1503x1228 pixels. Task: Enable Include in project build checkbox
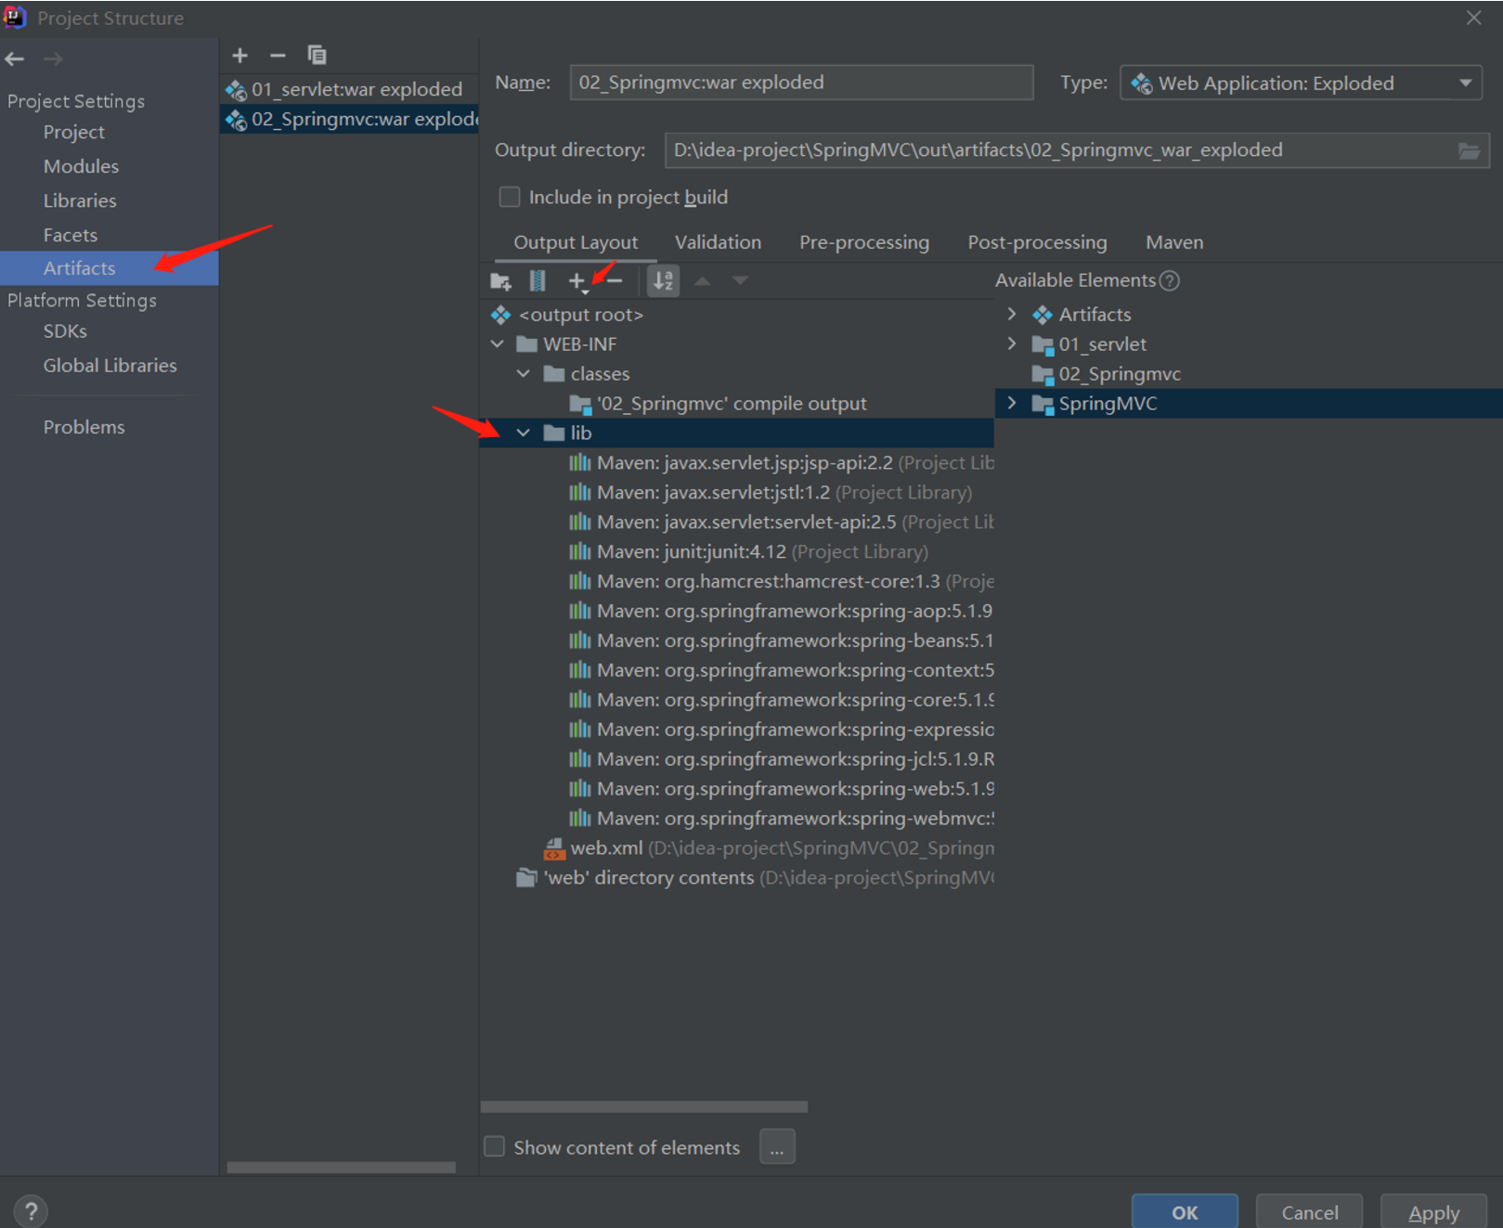[510, 197]
